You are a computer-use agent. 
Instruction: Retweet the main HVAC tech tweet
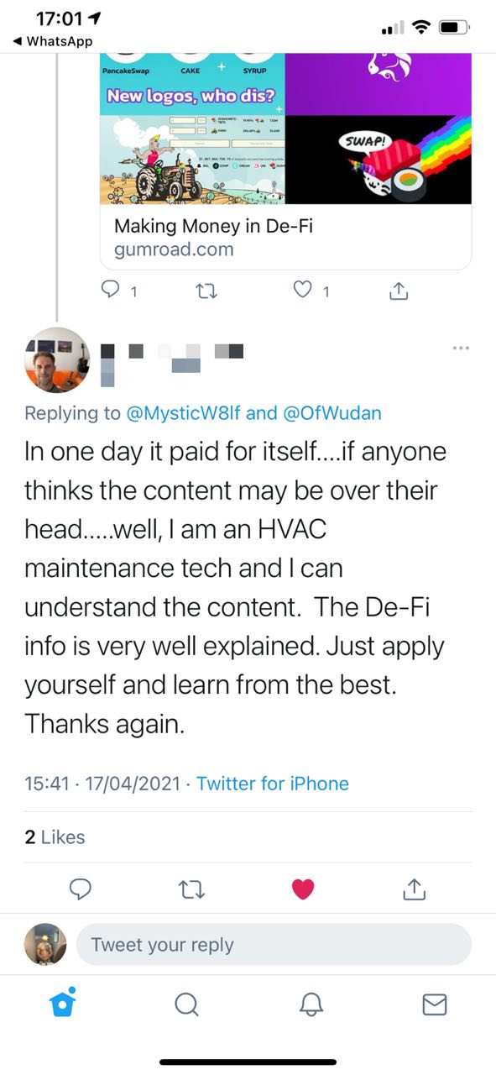tap(191, 888)
